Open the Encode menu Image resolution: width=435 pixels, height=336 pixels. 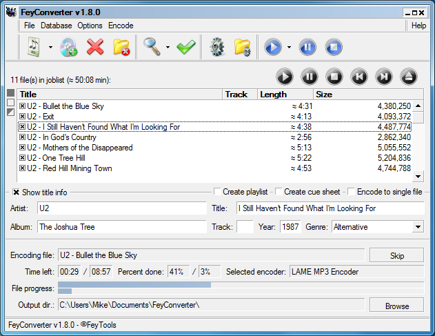[121, 26]
